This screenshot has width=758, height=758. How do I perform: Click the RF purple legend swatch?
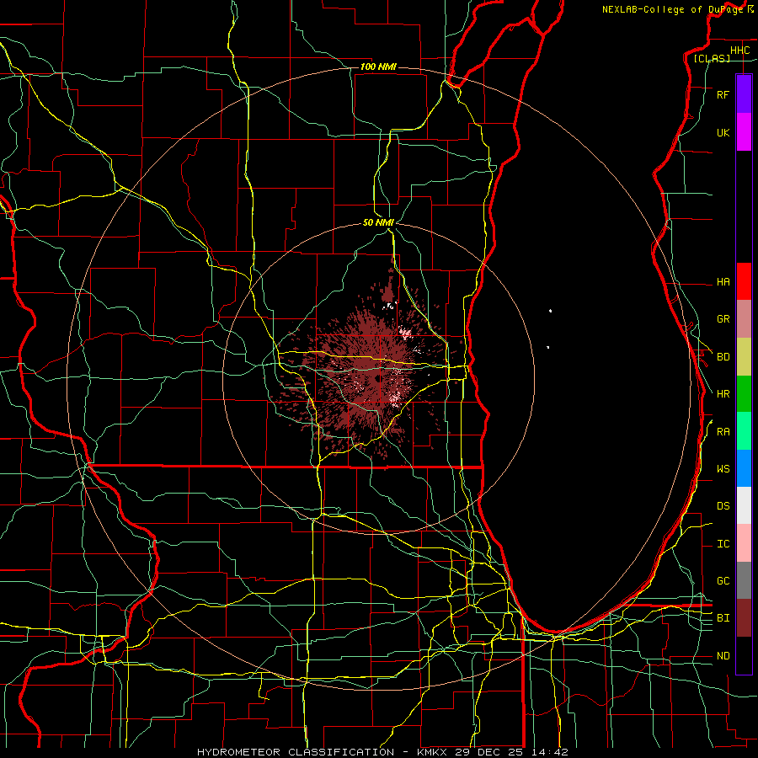coord(744,94)
